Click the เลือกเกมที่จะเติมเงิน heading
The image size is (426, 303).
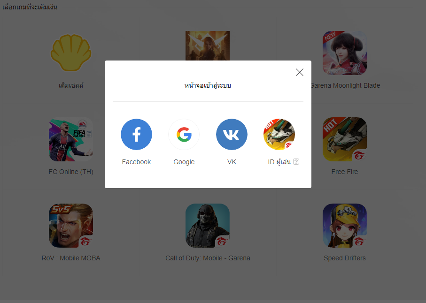click(30, 7)
